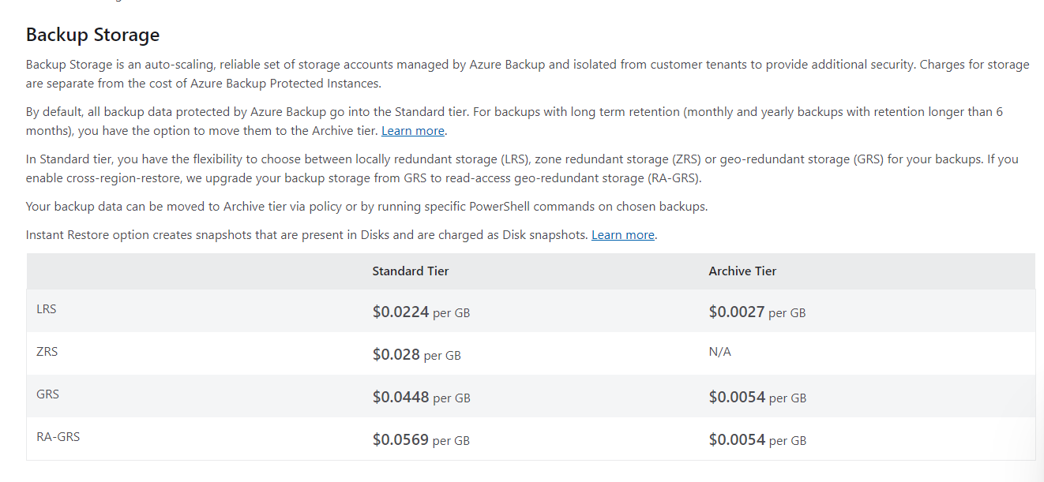
Task: Select the $0.028 per GB price
Action: click(417, 355)
